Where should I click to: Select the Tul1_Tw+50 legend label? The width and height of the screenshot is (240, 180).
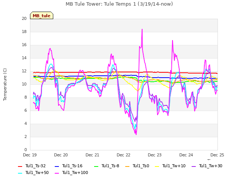(37, 172)
